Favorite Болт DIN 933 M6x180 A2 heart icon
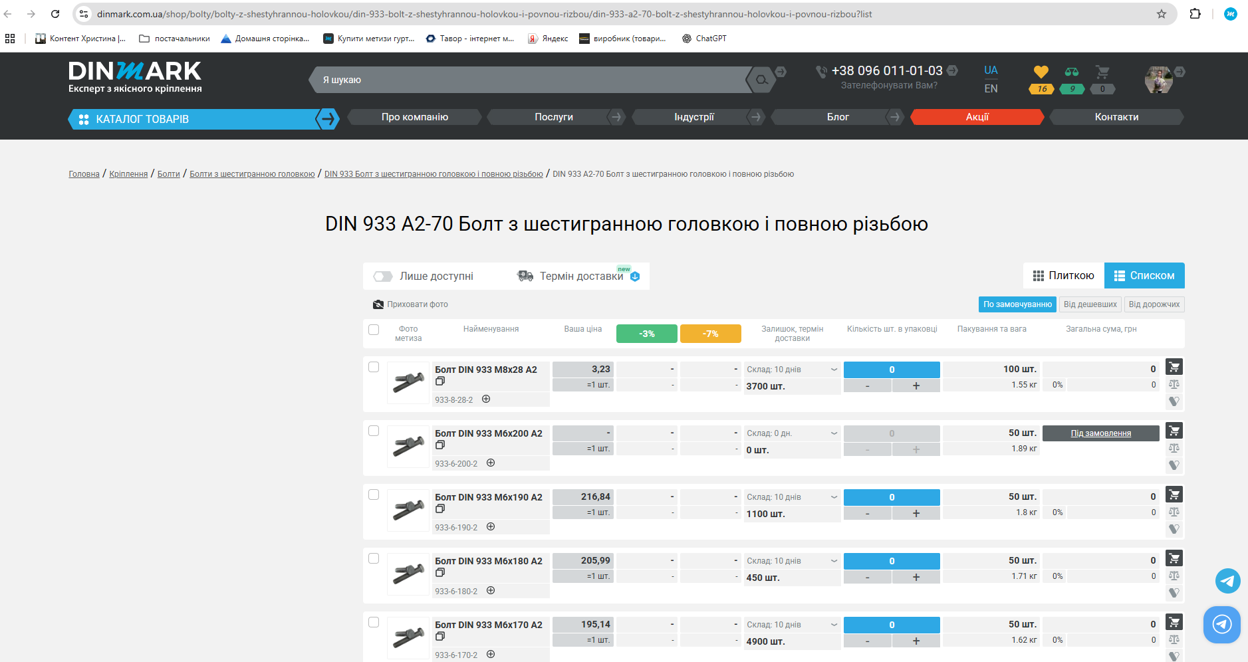1248x662 pixels. pos(1174,593)
